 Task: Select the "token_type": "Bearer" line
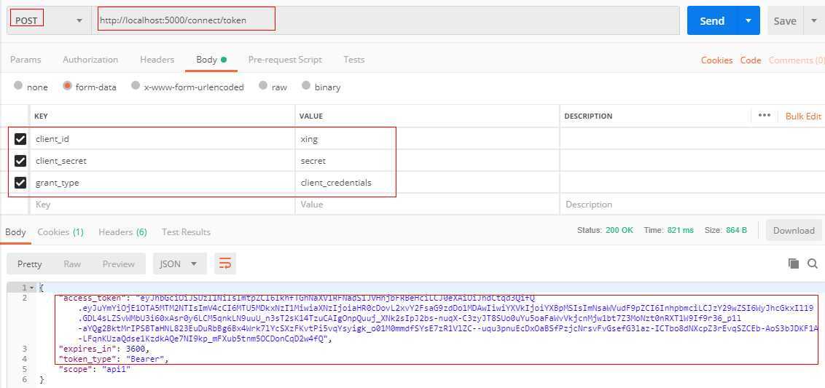pyautogui.click(x=114, y=359)
